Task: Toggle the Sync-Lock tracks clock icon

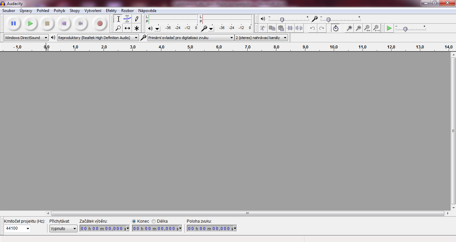Action: pyautogui.click(x=336, y=28)
